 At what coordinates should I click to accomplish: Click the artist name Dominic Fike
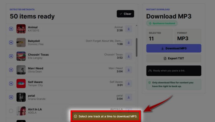pos(36,44)
